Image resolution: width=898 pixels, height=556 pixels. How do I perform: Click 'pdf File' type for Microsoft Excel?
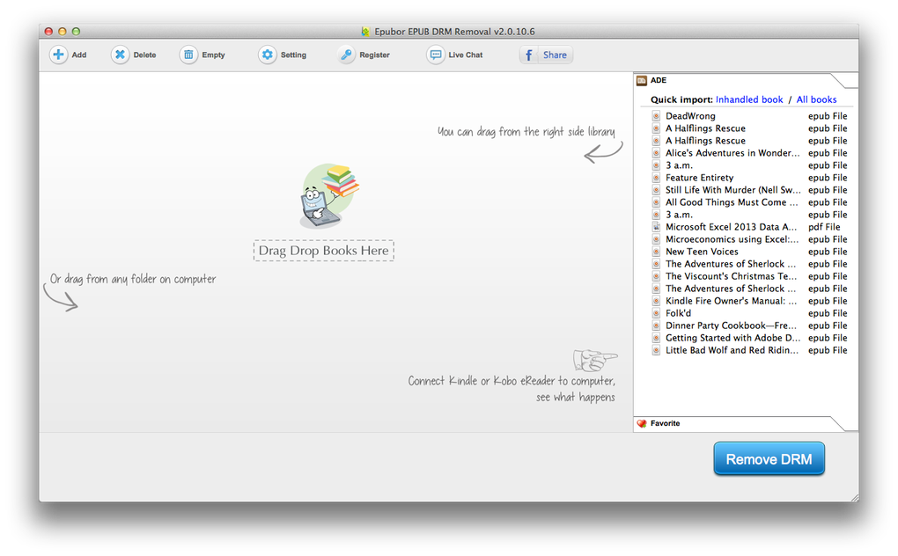pyautogui.click(x=824, y=227)
